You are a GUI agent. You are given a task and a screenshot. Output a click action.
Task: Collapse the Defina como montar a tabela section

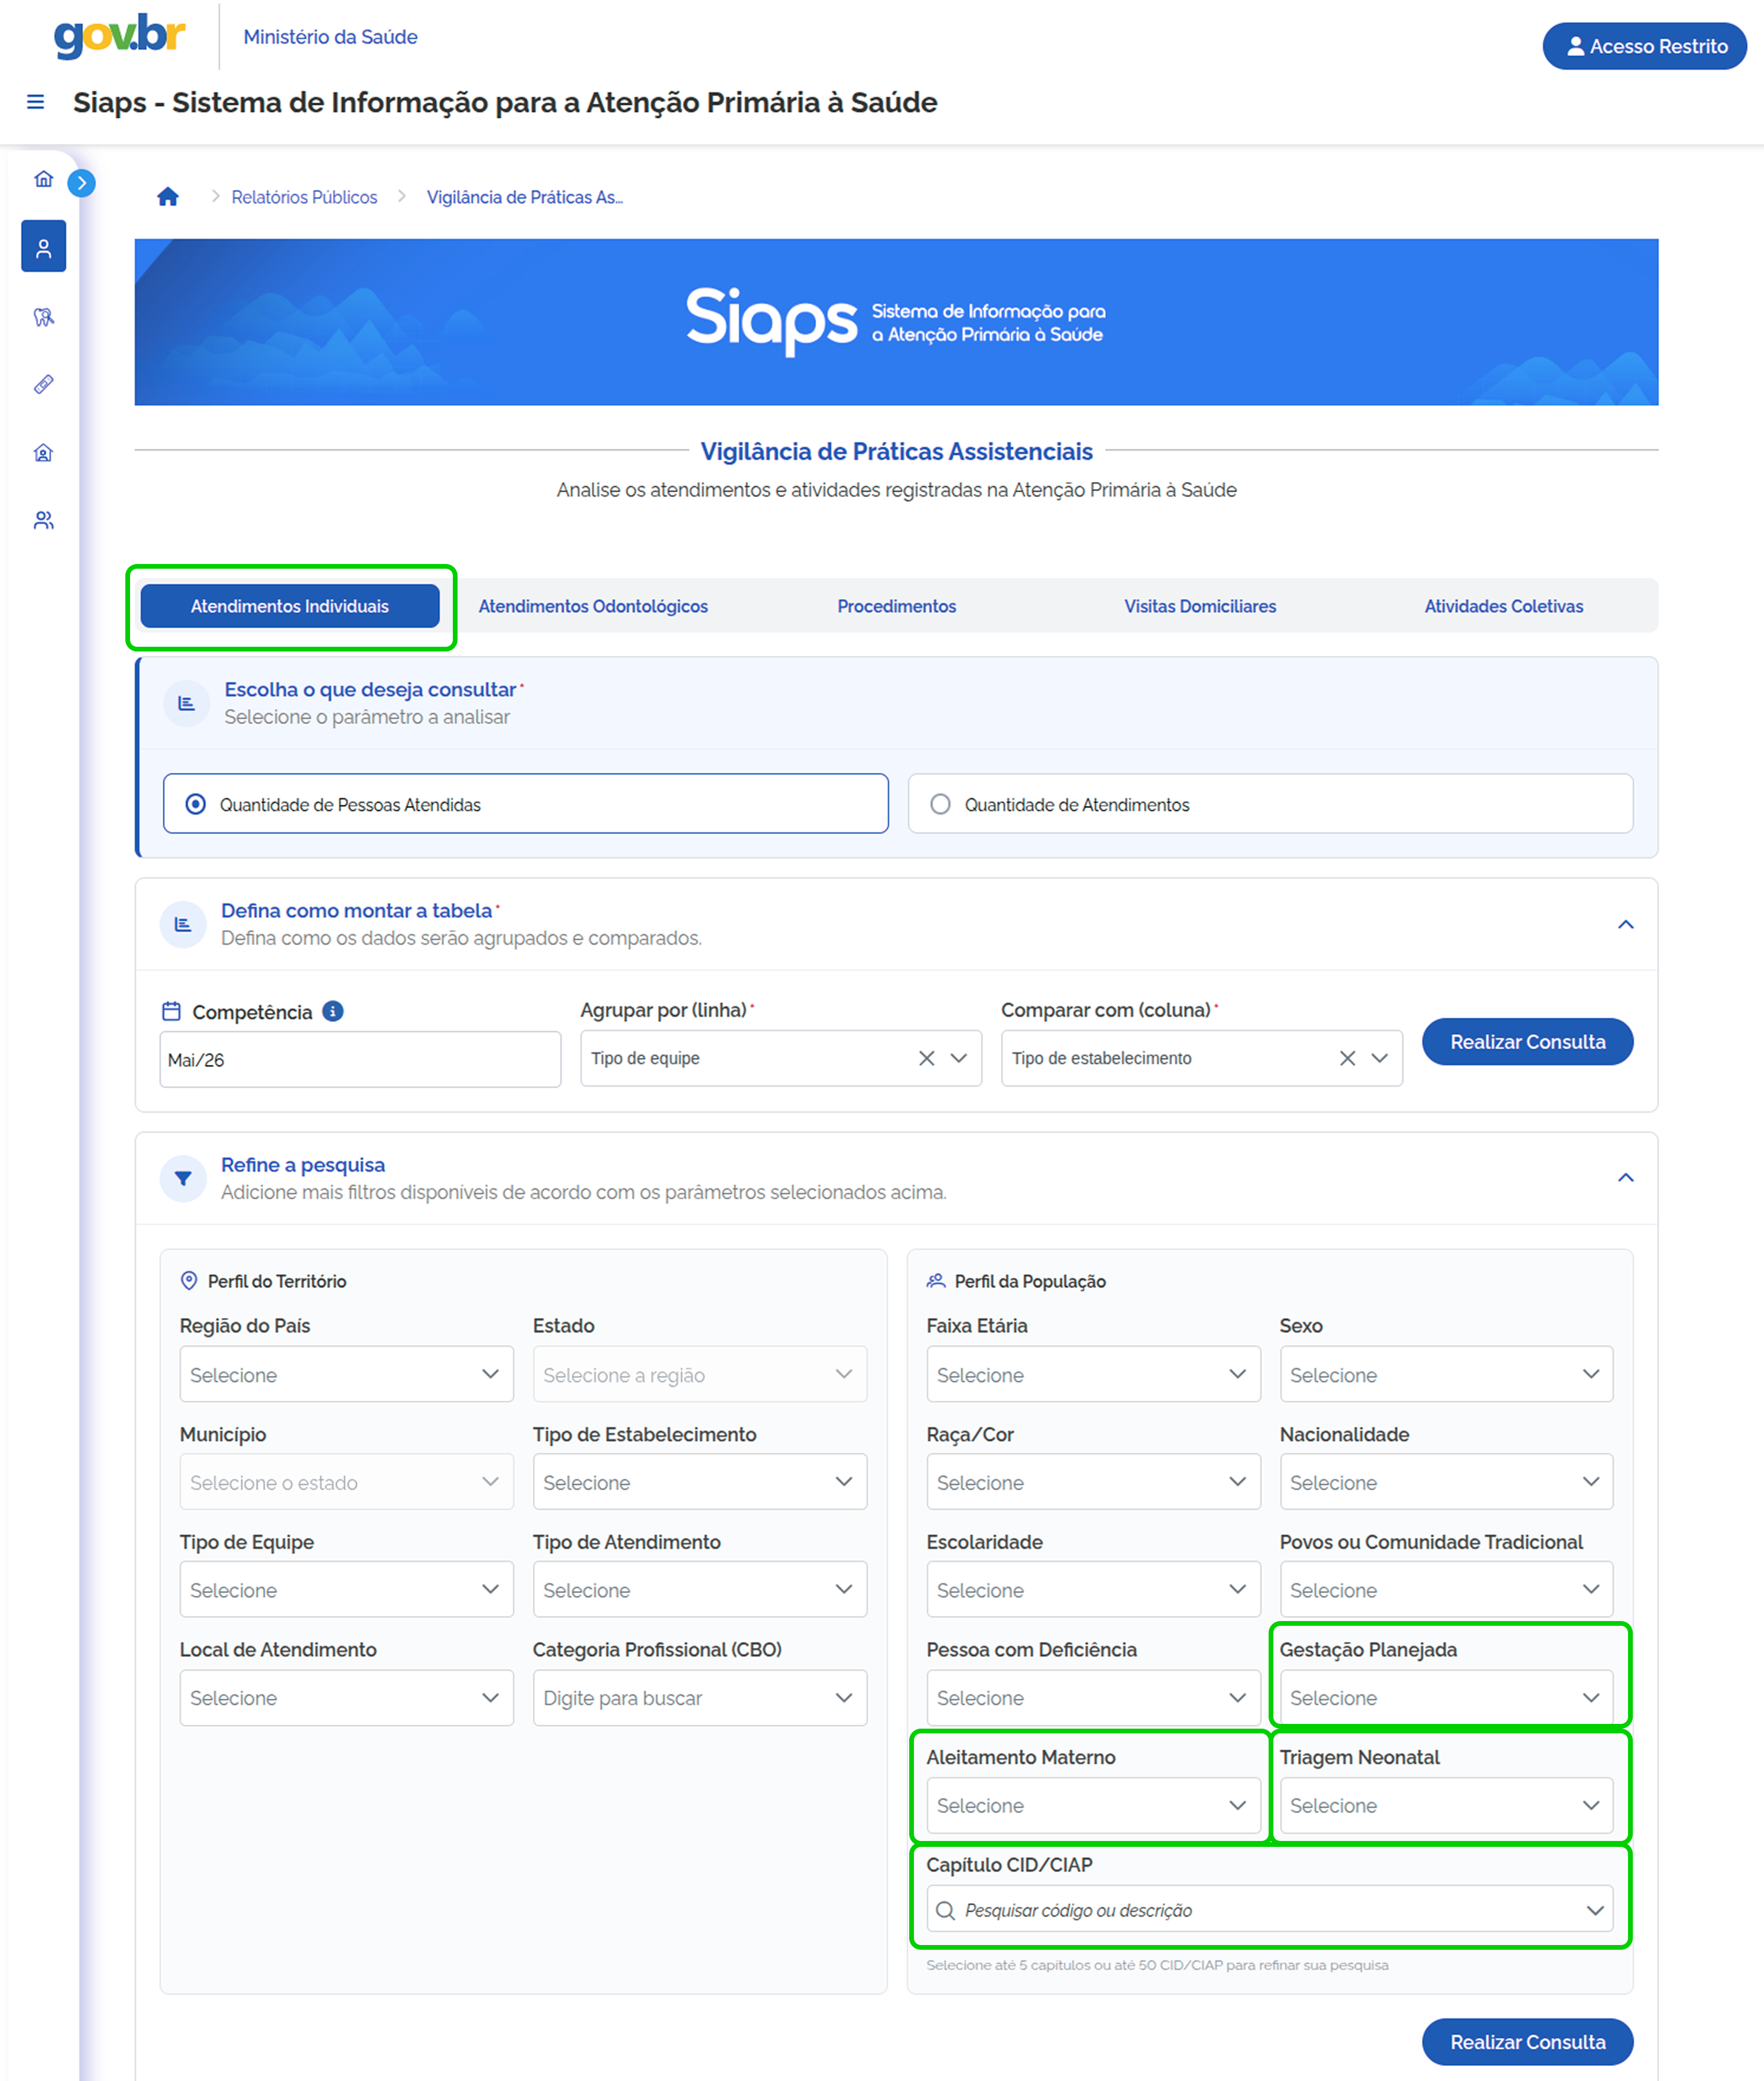(x=1626, y=924)
